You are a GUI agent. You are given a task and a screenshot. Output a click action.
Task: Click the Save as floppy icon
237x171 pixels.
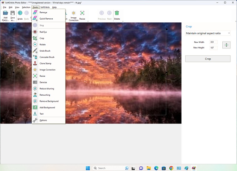point(12,13)
